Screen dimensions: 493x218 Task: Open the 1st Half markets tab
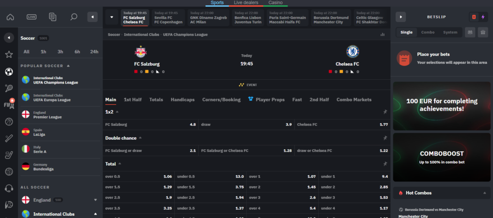(133, 99)
